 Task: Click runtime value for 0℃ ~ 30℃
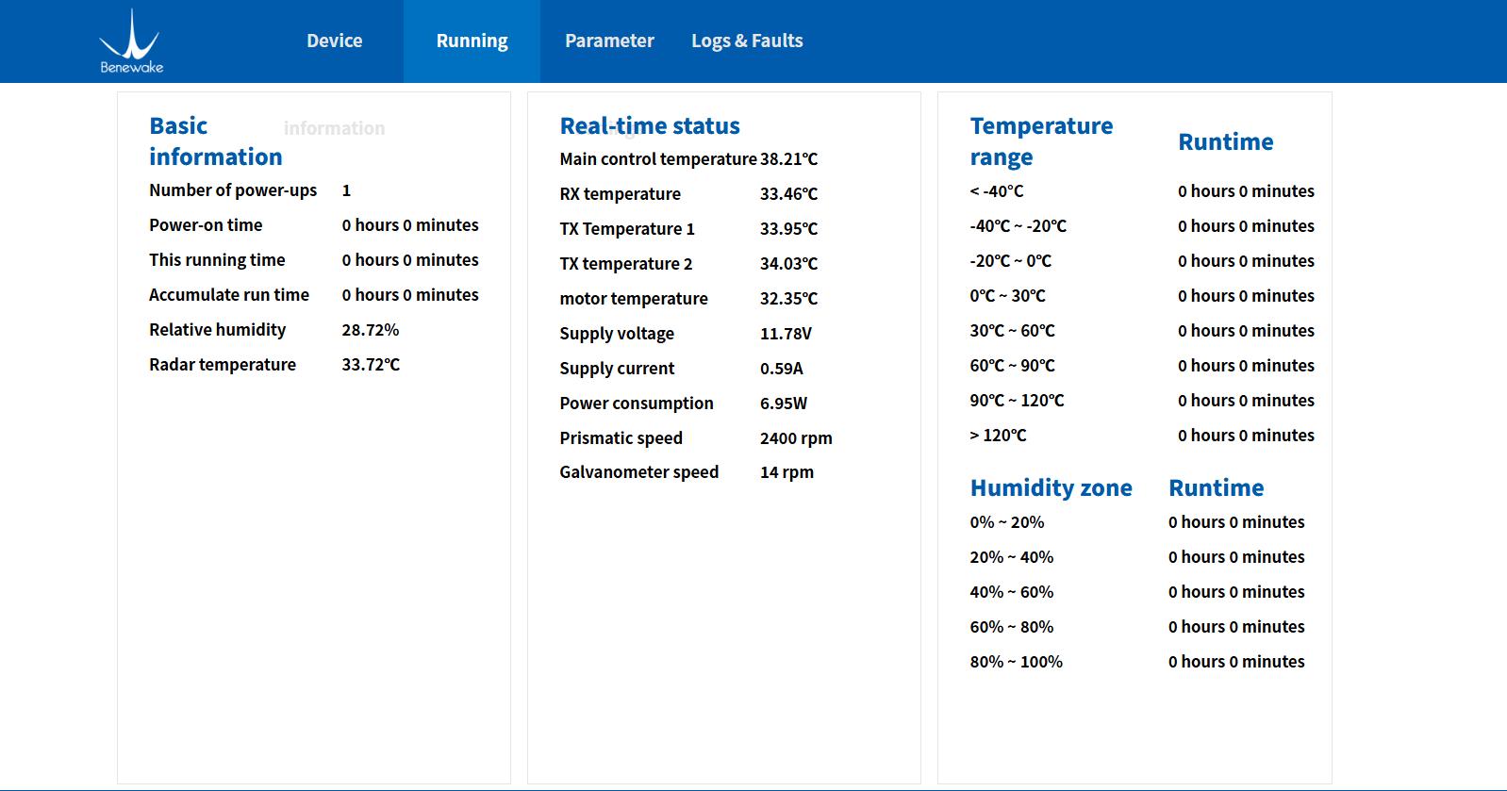point(1246,296)
